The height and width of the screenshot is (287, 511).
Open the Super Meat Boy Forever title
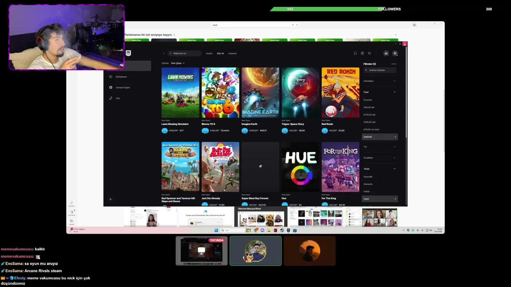[255, 198]
